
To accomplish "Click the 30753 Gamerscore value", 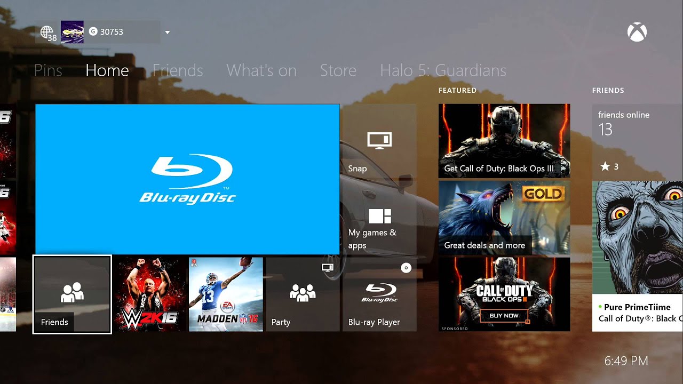I will [x=112, y=32].
